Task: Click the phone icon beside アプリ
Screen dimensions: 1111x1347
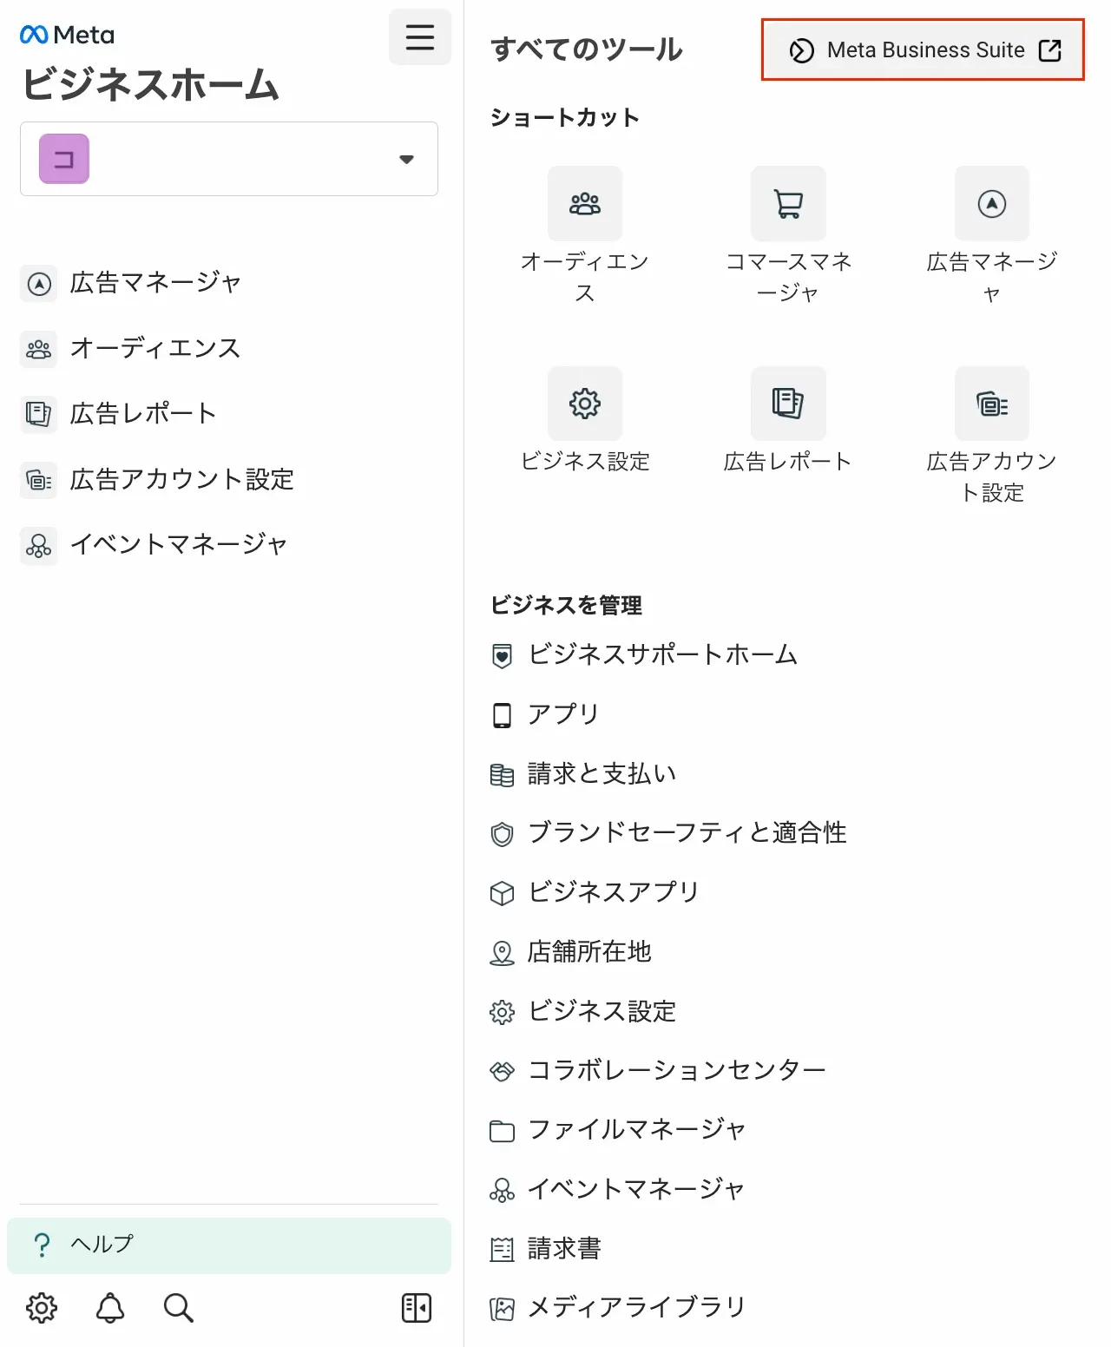Action: coord(502,715)
